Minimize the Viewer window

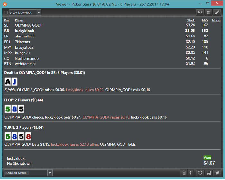200,3
